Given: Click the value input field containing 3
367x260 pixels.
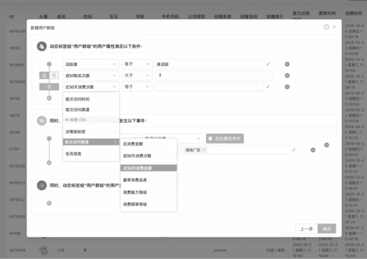Looking at the screenshot, I should coord(213,75).
